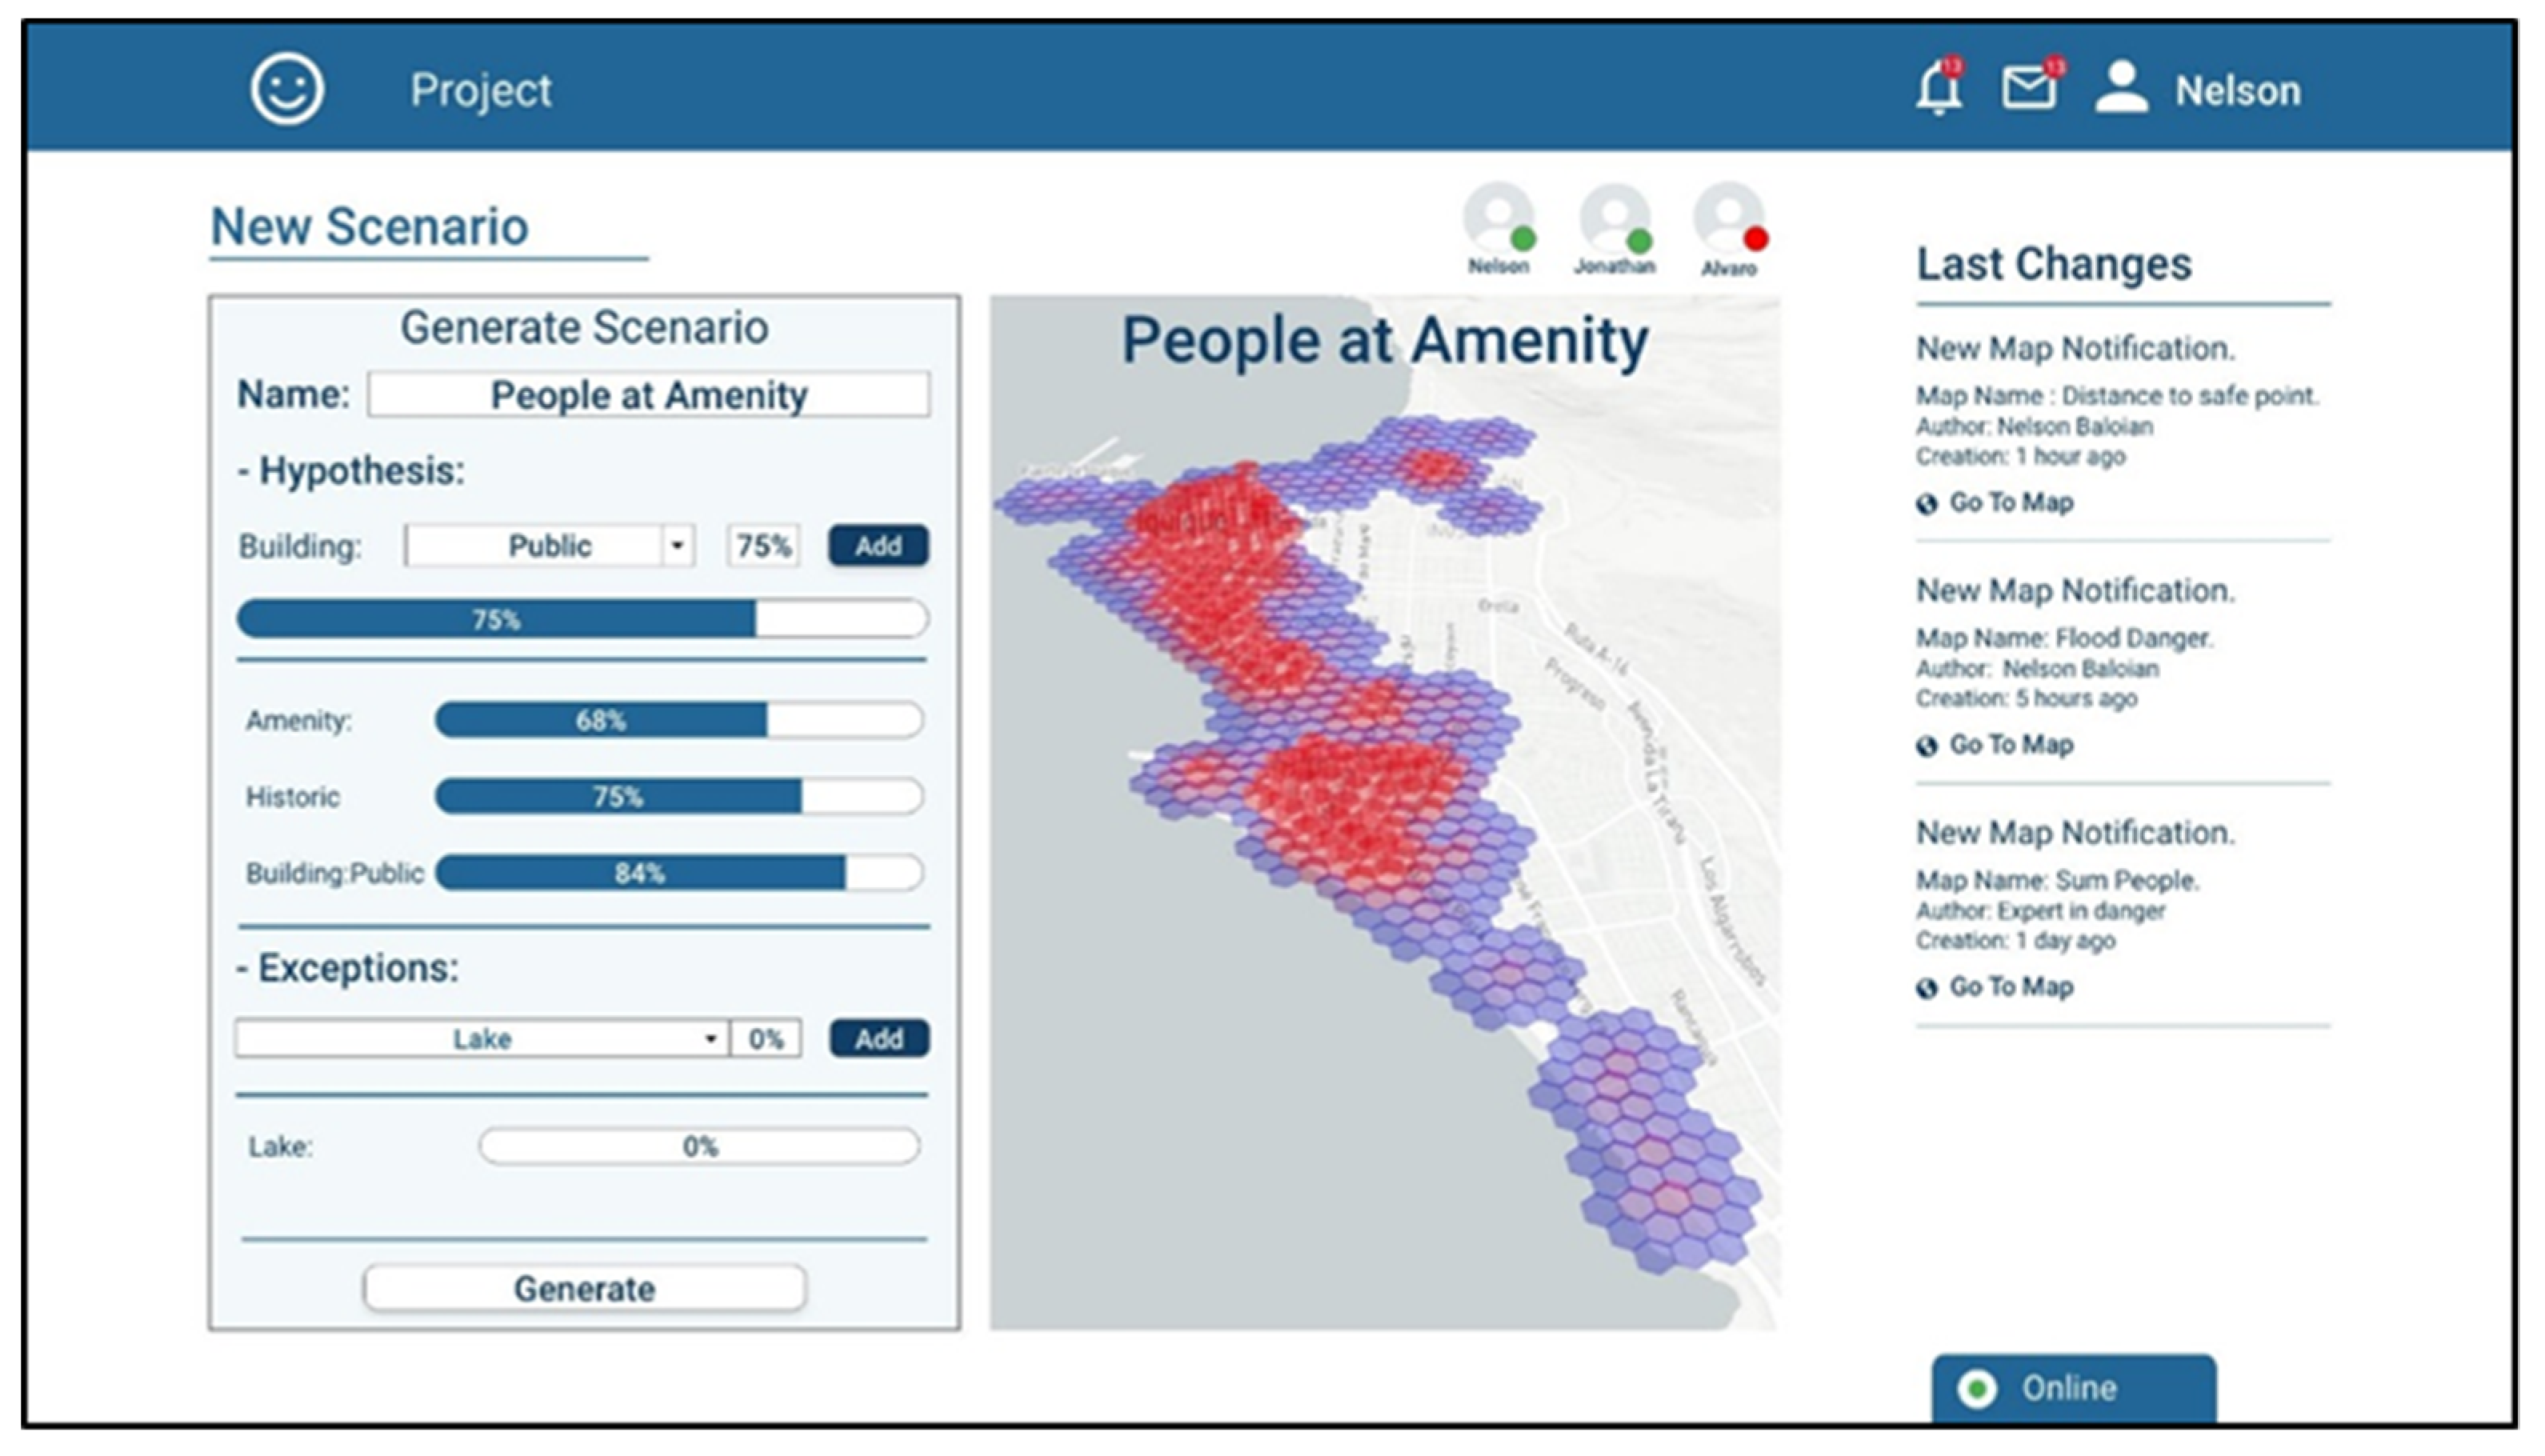Screen dimensions: 2545x1456
Task: Expand the Lake exceptions dropdown
Action: tap(710, 1039)
